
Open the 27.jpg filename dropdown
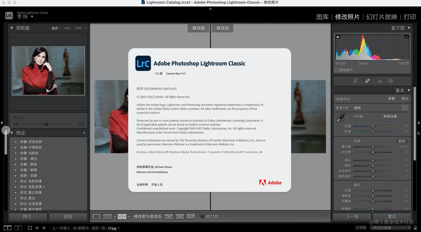tap(114, 228)
